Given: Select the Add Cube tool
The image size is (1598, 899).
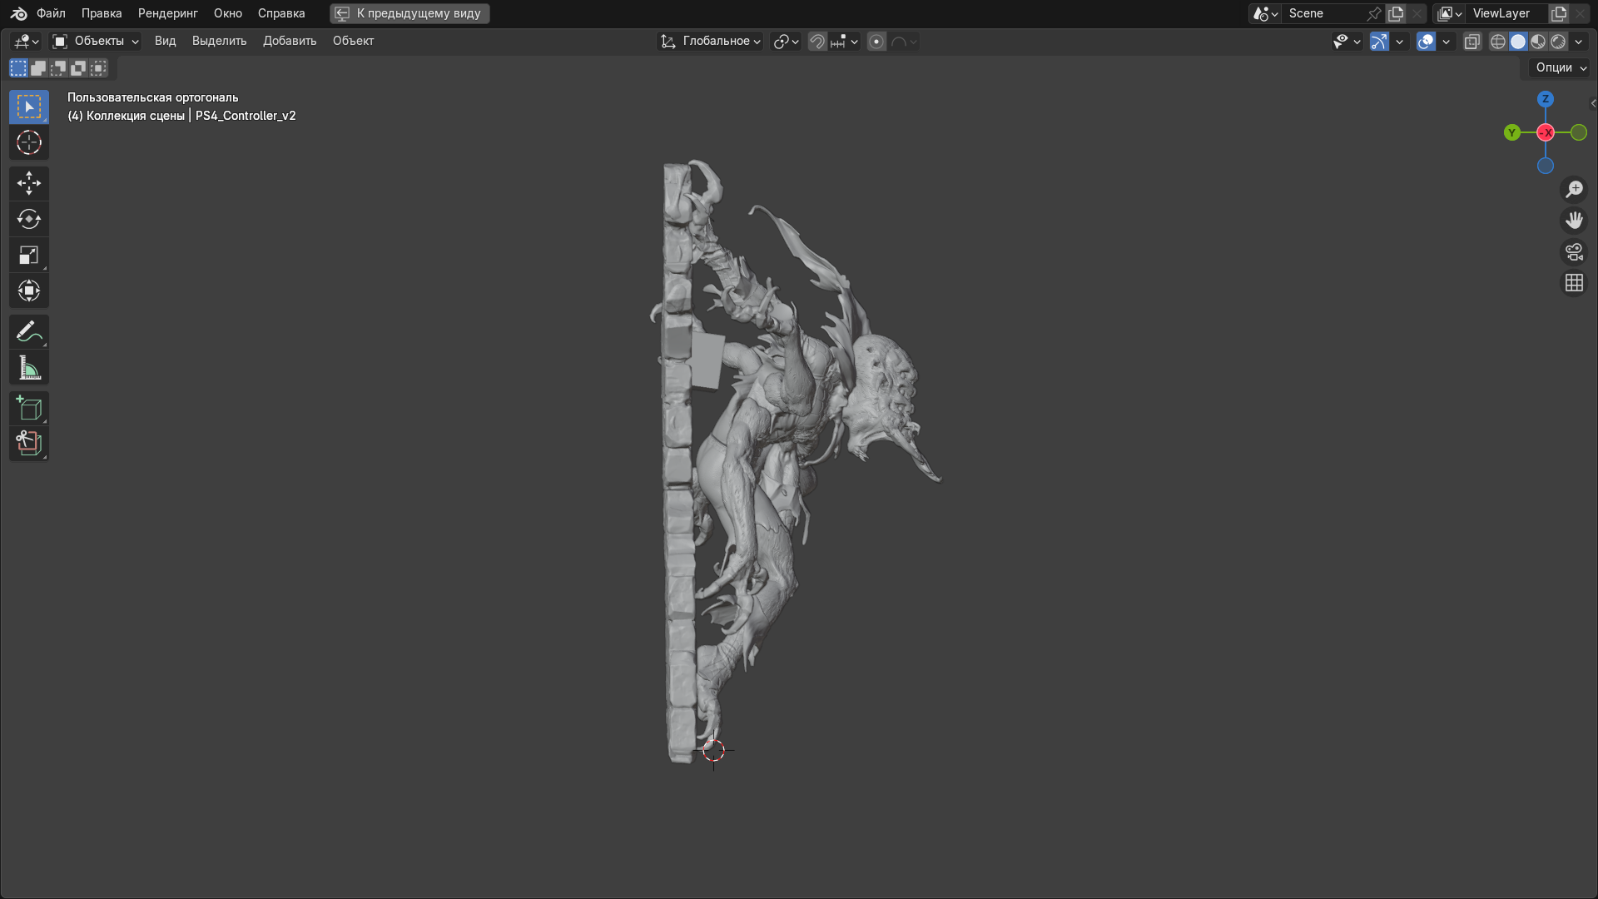Looking at the screenshot, I should pyautogui.click(x=29, y=408).
